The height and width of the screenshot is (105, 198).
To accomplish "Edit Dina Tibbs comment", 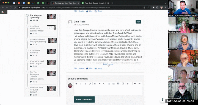I will [75, 68].
